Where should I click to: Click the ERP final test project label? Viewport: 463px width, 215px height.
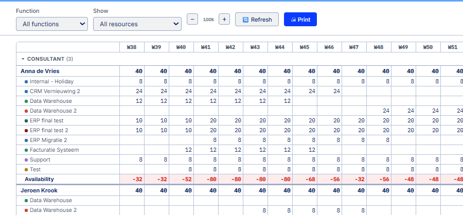[x=47, y=120]
